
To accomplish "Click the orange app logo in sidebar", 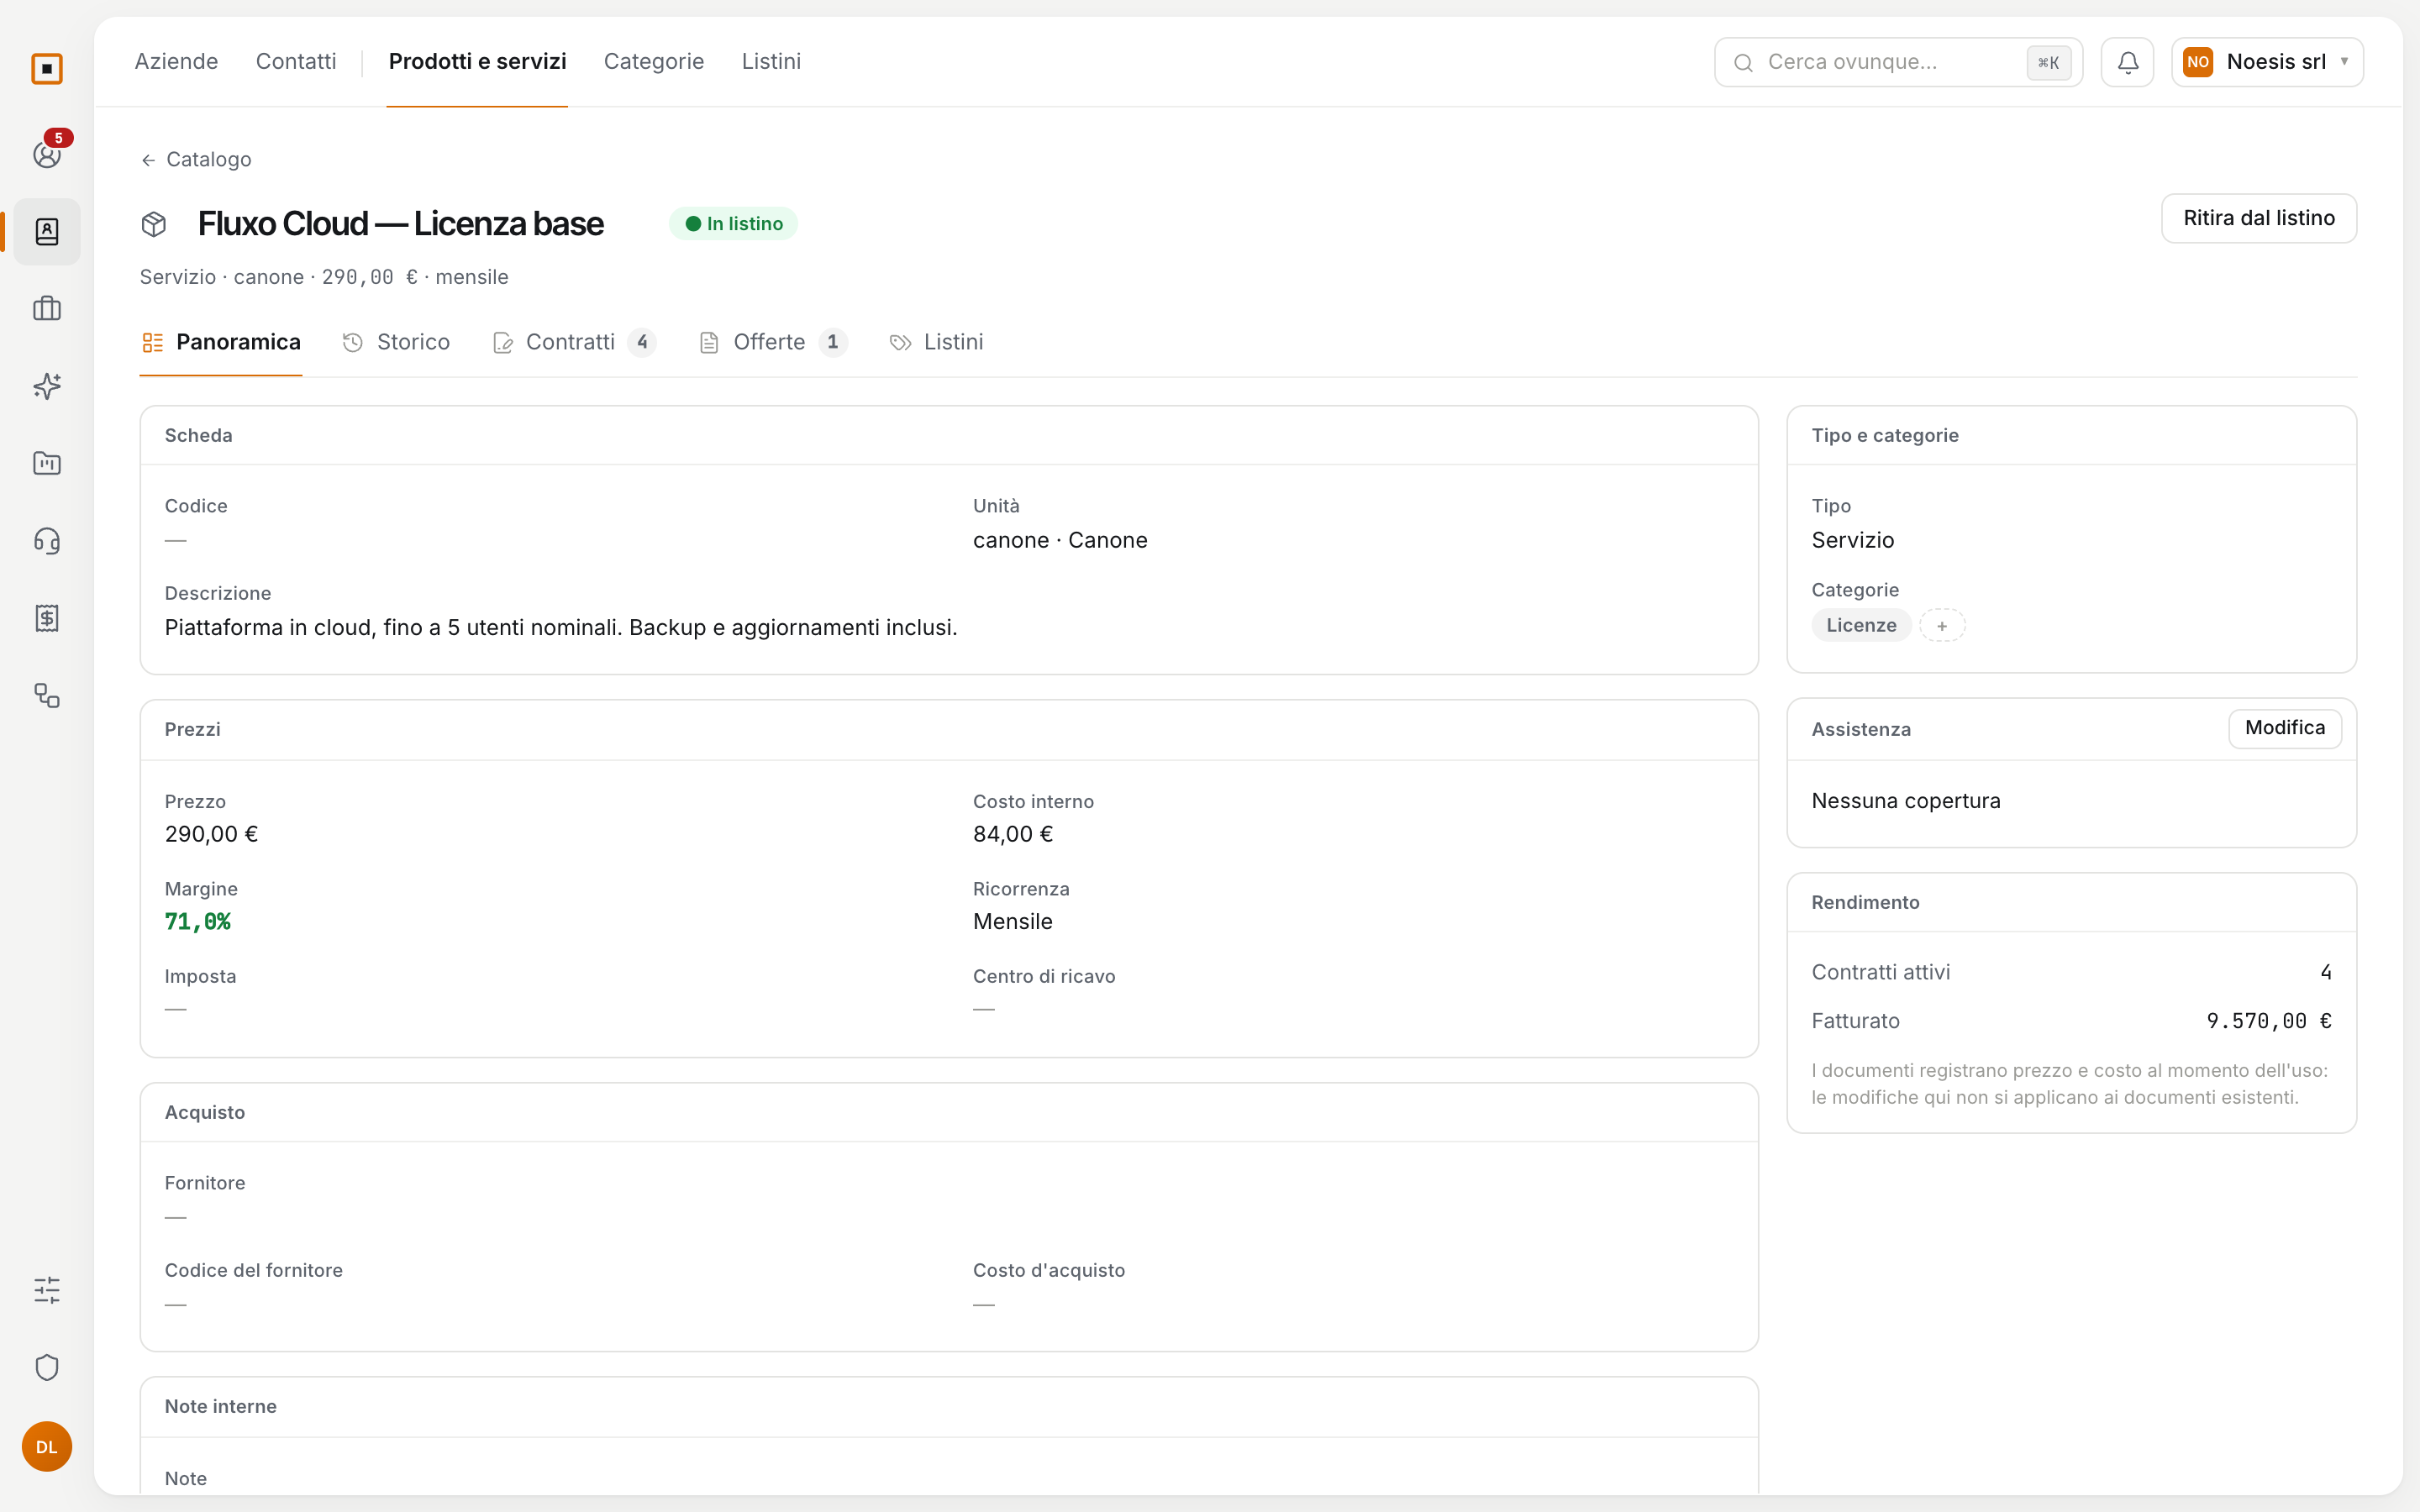I will [x=47, y=69].
